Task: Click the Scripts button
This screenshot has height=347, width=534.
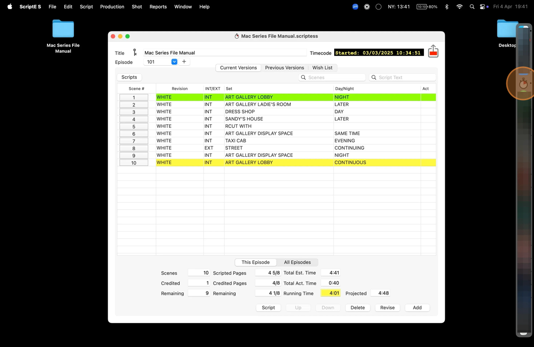Action: pyautogui.click(x=129, y=77)
